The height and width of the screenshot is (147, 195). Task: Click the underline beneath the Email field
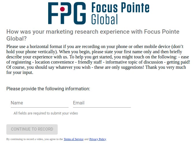tap(102, 107)
